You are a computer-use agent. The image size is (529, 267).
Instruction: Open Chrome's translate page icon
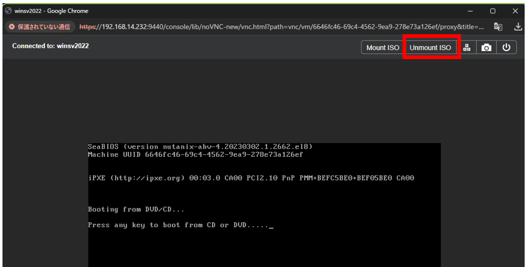[498, 27]
